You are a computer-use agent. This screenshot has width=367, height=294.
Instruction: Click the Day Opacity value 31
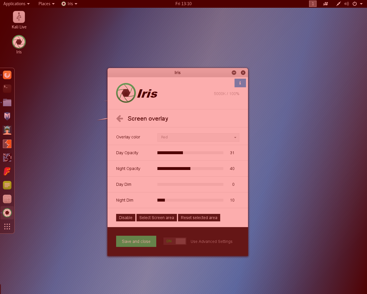pyautogui.click(x=232, y=153)
